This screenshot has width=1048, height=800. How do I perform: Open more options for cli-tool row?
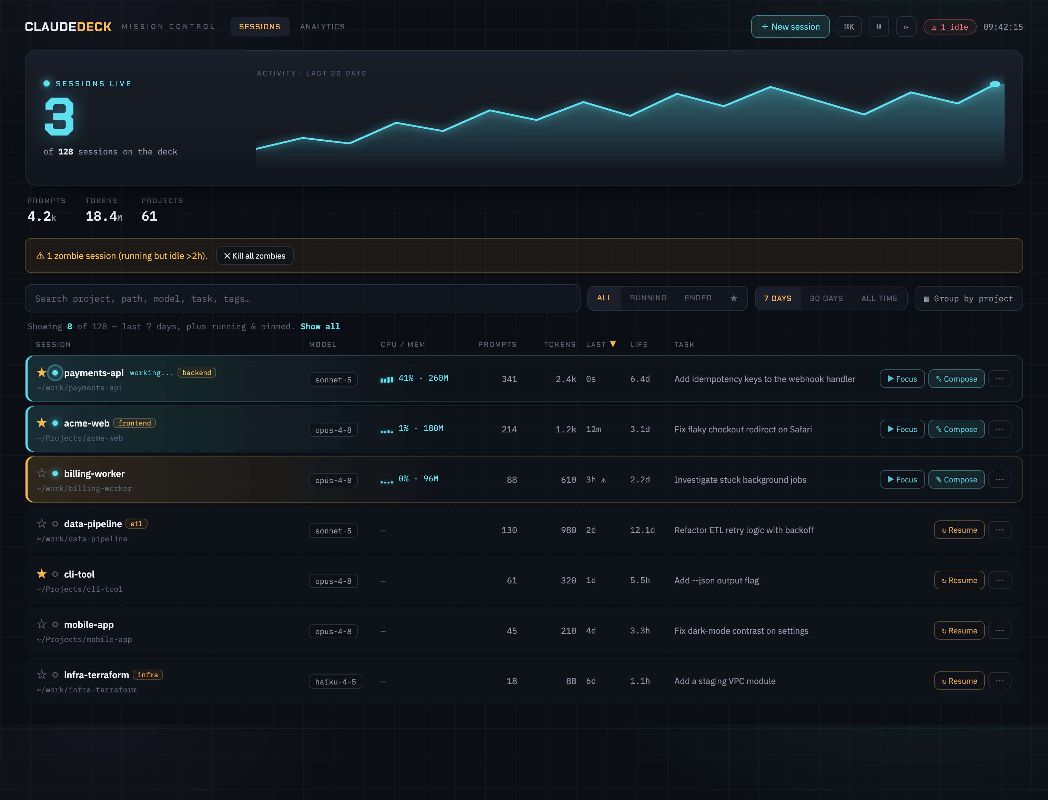click(999, 580)
